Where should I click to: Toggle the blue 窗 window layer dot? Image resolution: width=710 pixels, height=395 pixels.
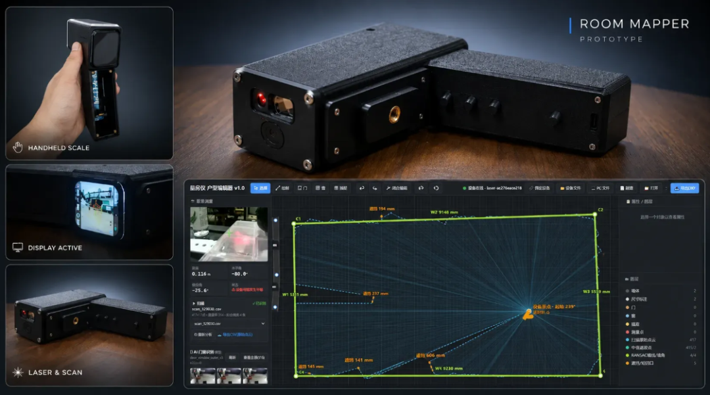pyautogui.click(x=627, y=315)
